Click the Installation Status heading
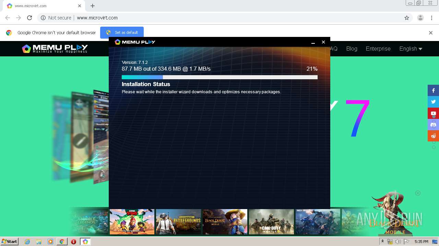Screen dimensions: 439x246 tap(146, 84)
